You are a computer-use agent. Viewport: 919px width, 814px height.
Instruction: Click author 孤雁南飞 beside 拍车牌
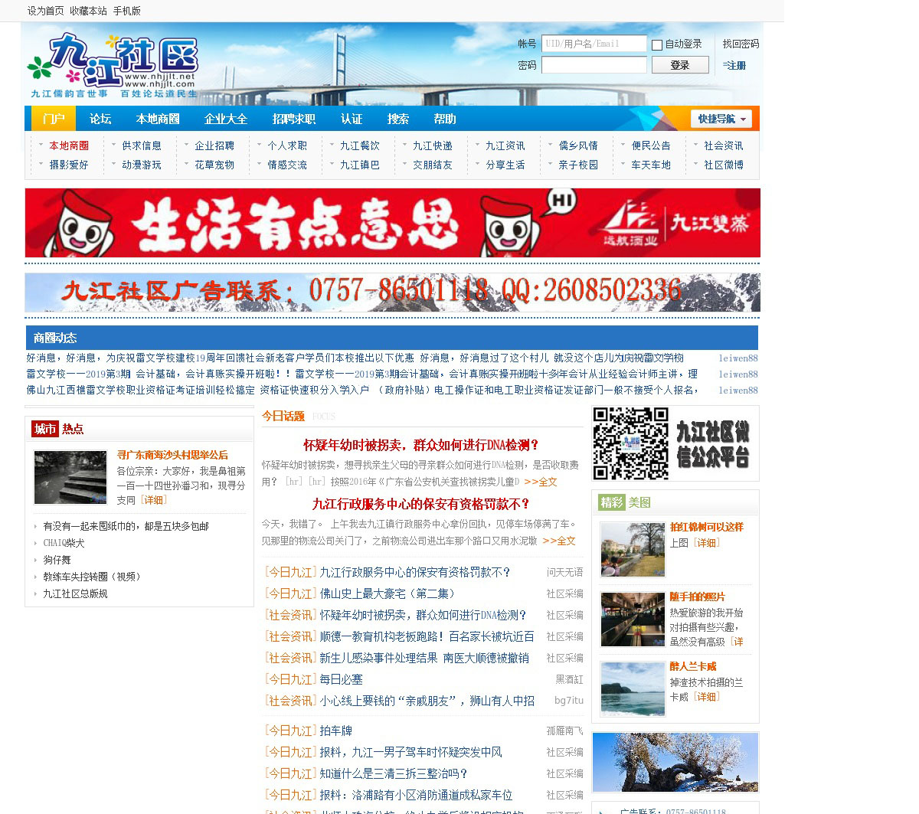[x=564, y=731]
